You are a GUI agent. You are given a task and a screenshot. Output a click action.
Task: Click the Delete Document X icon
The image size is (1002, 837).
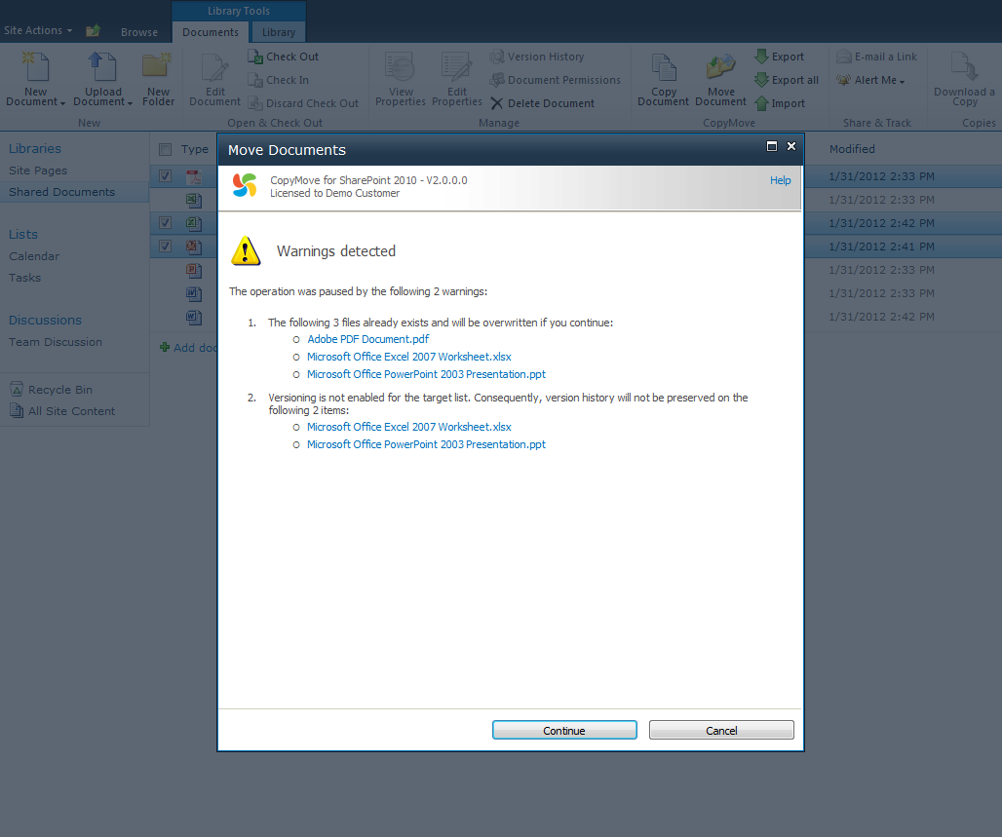click(496, 103)
